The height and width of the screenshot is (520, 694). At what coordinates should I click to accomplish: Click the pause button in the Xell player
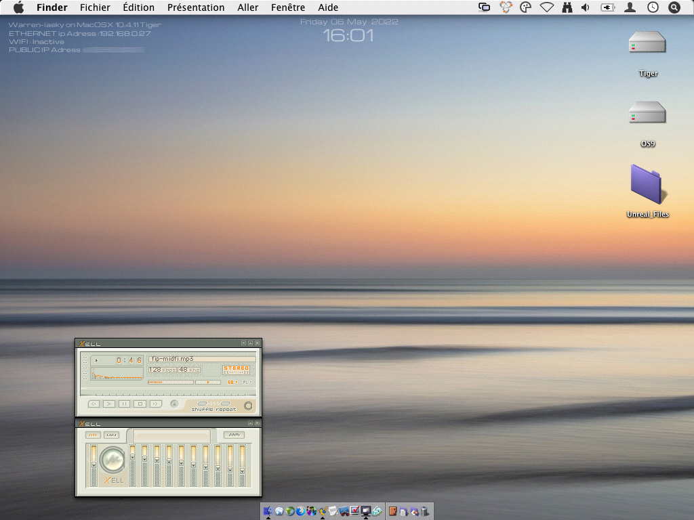124,404
